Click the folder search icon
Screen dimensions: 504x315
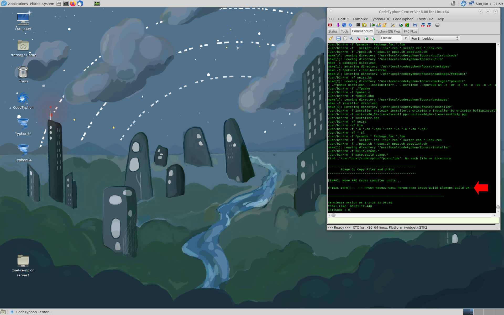pyautogui.click(x=364, y=25)
